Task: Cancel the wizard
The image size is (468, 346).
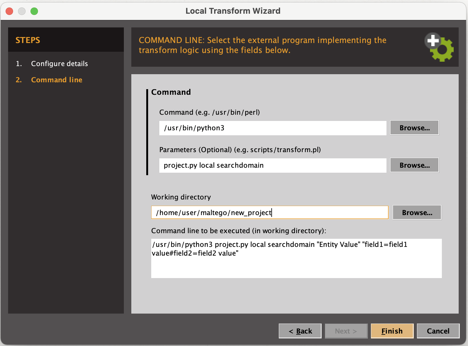Action: pyautogui.click(x=438, y=331)
